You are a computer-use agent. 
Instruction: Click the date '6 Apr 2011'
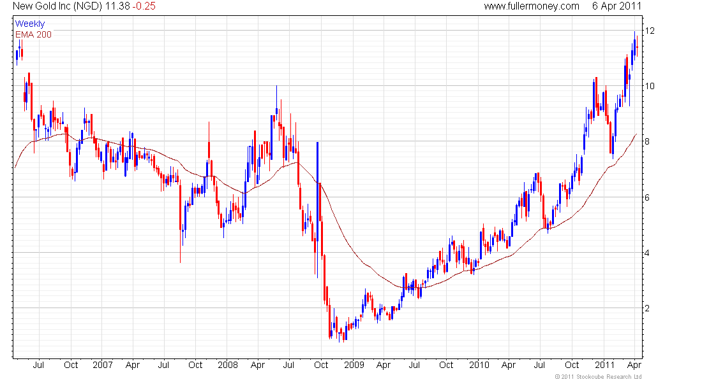tap(616, 6)
